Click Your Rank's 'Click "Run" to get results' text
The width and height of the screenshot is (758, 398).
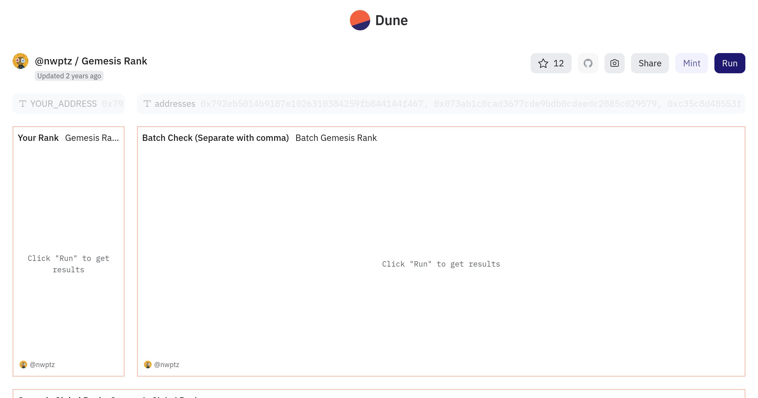[69, 264]
